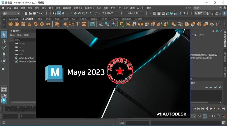Click the SVG import shelf icon
The width and height of the screenshot is (227, 126).
pyautogui.click(x=84, y=24)
